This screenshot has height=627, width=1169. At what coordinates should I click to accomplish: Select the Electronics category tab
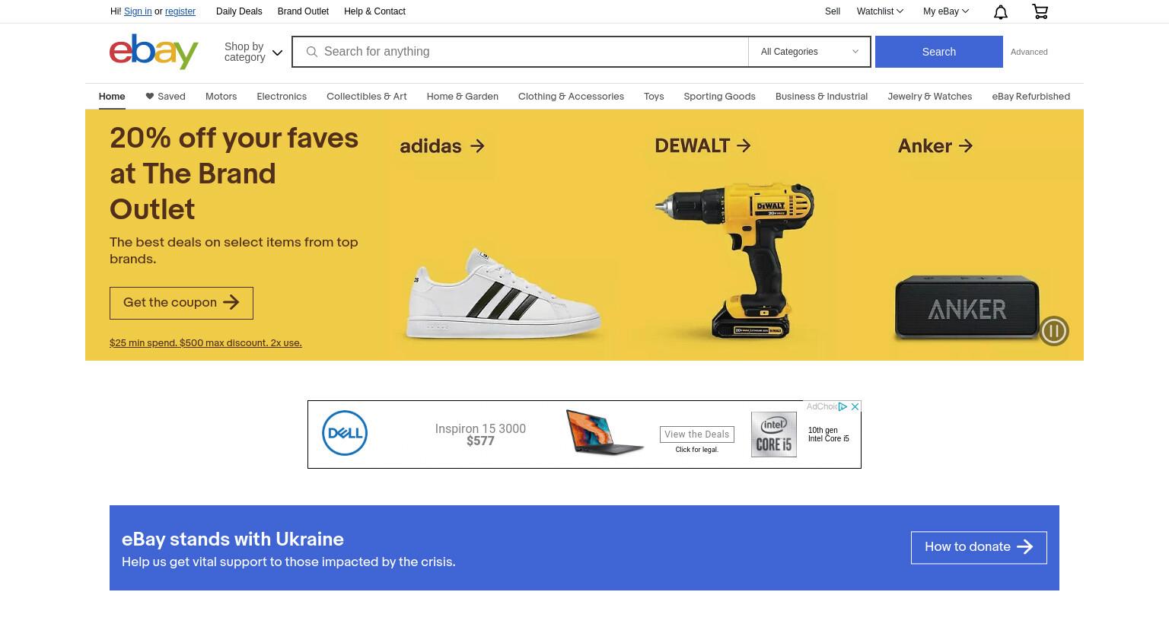click(x=282, y=97)
